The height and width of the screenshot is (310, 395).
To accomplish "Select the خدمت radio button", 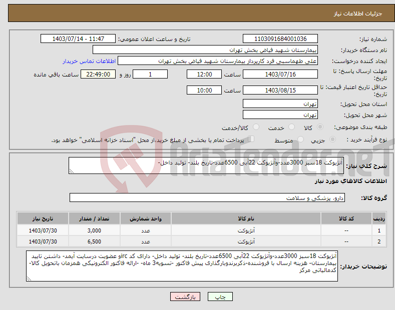I will (x=291, y=127).
